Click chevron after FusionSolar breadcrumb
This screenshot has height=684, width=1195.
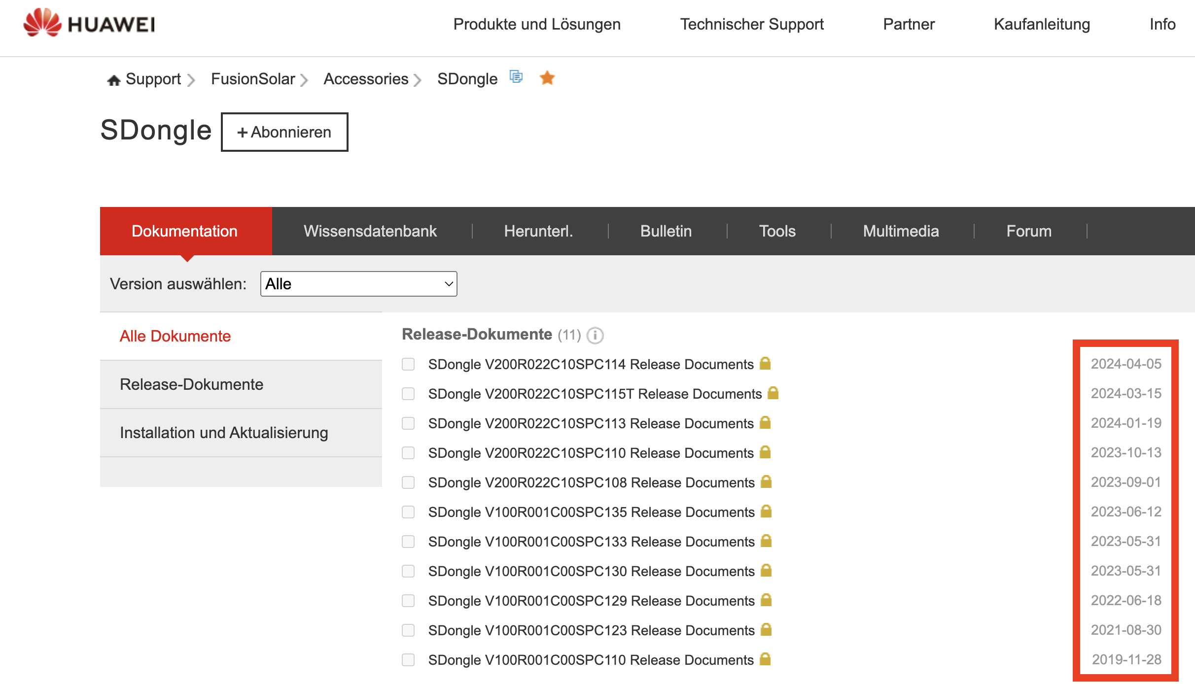coord(304,80)
